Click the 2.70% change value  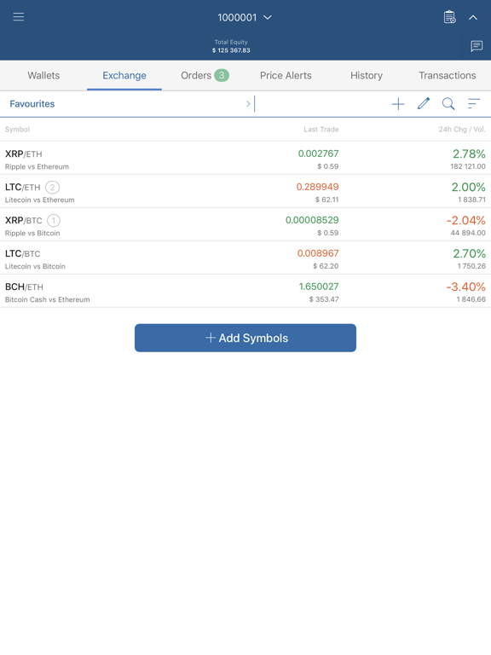470,253
